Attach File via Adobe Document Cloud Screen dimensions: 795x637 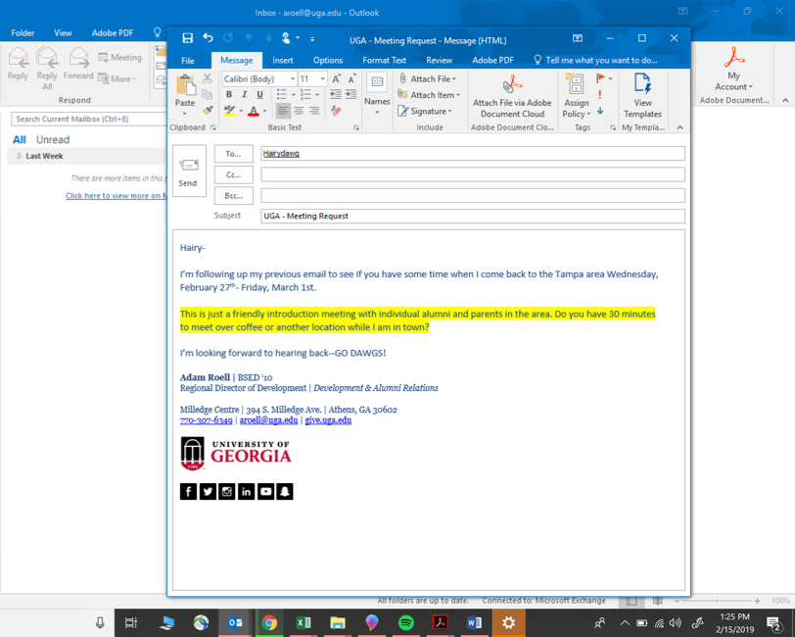click(x=512, y=97)
